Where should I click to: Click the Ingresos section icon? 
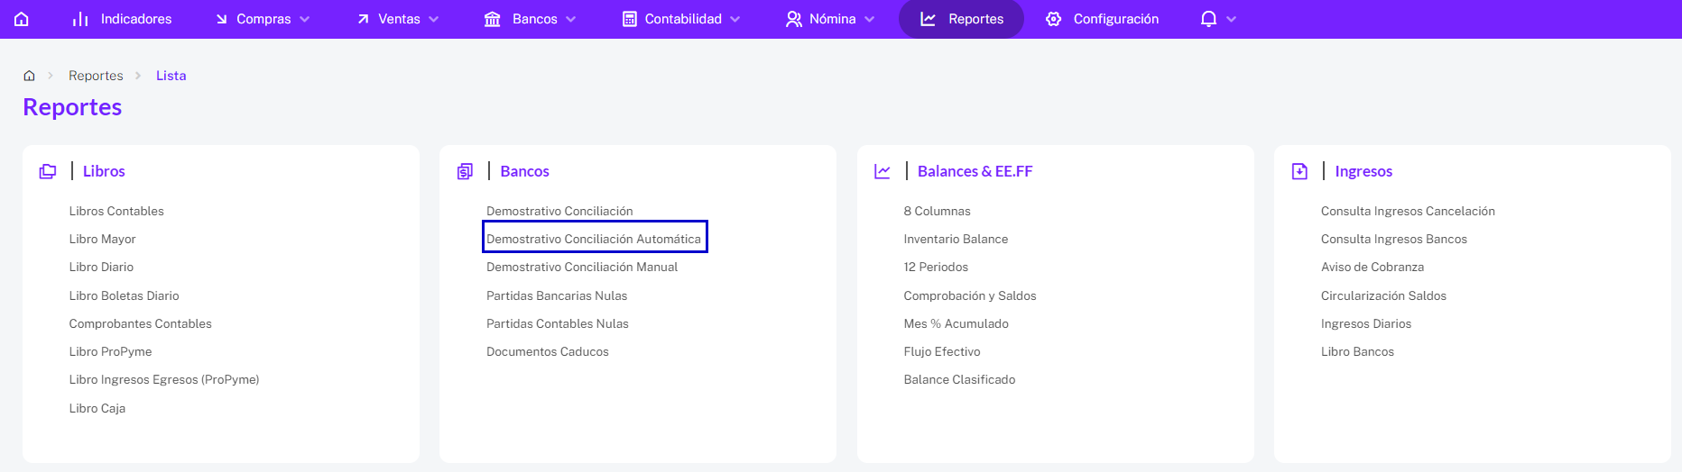pos(1299,171)
